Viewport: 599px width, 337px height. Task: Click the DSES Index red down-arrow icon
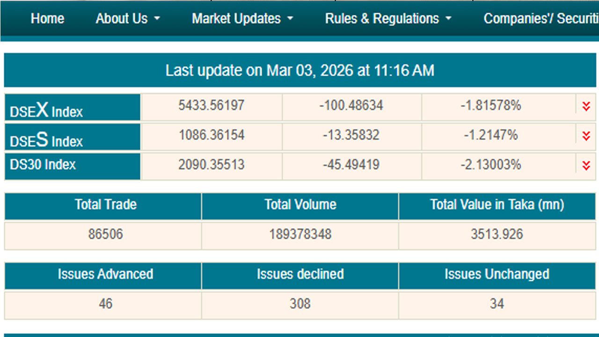coord(586,136)
